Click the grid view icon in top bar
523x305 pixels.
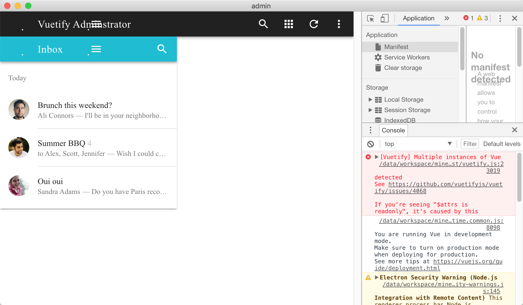[x=288, y=24]
